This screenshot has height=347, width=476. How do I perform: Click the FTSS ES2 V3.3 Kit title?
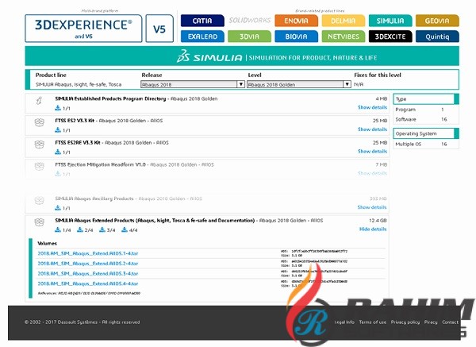click(75, 121)
